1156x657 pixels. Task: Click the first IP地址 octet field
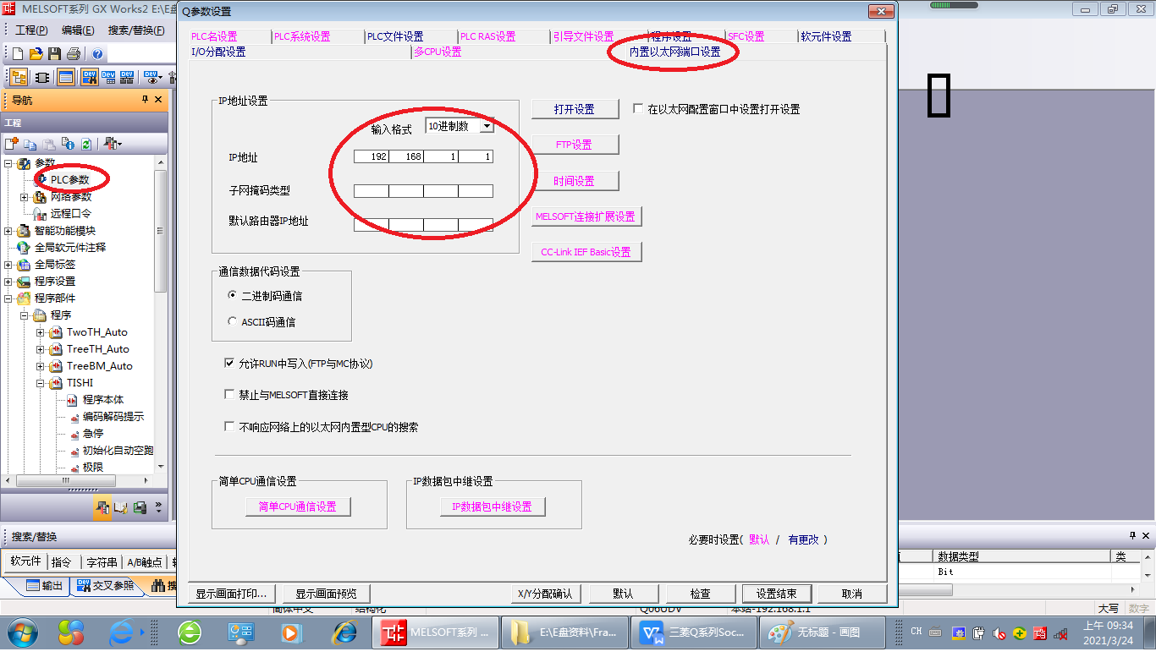371,156
